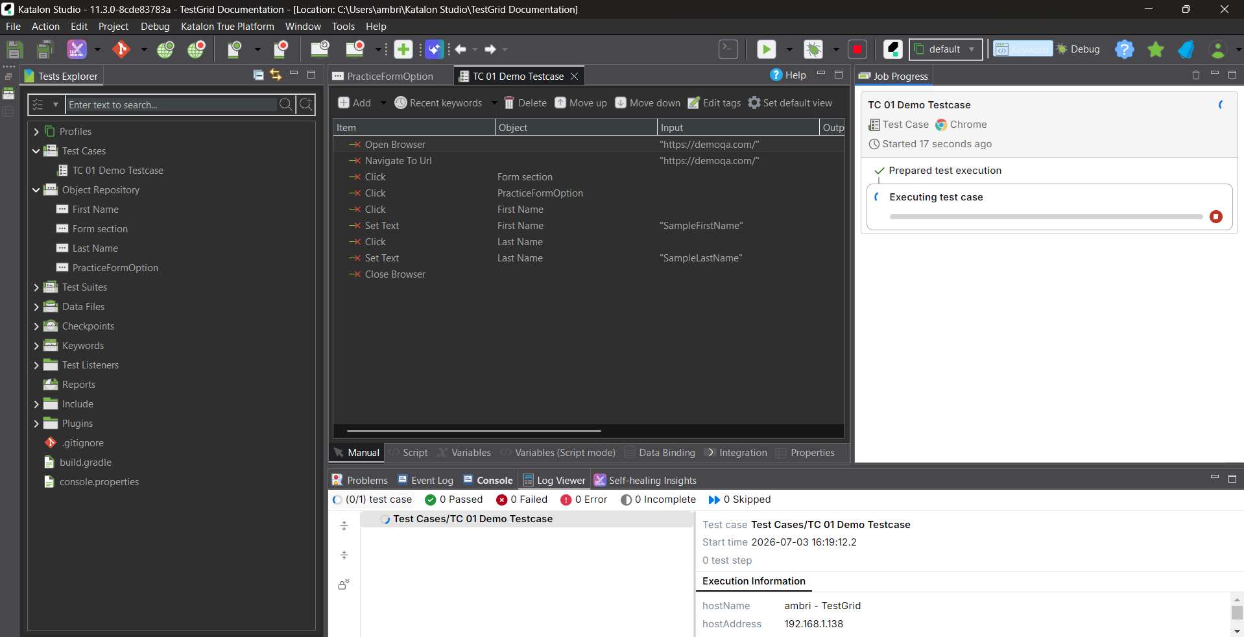Open the Add keyword dropdown arrow

click(x=383, y=103)
